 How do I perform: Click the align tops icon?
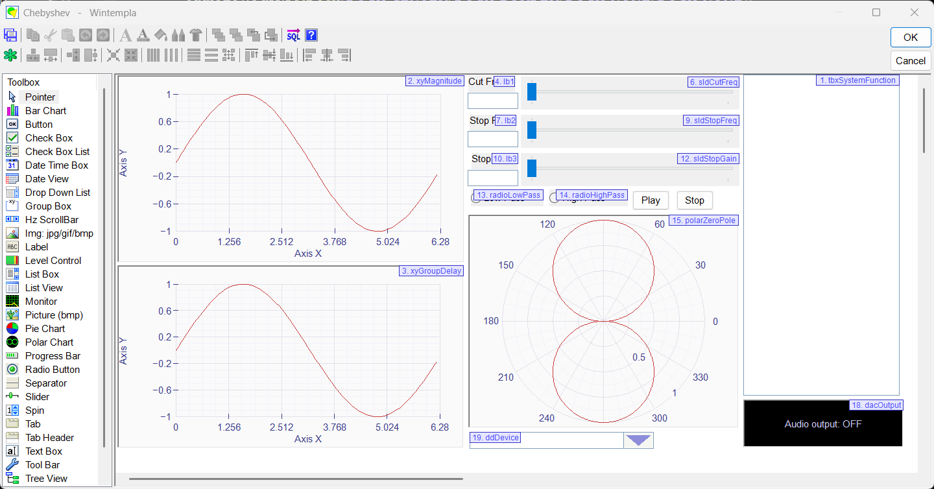click(x=252, y=55)
